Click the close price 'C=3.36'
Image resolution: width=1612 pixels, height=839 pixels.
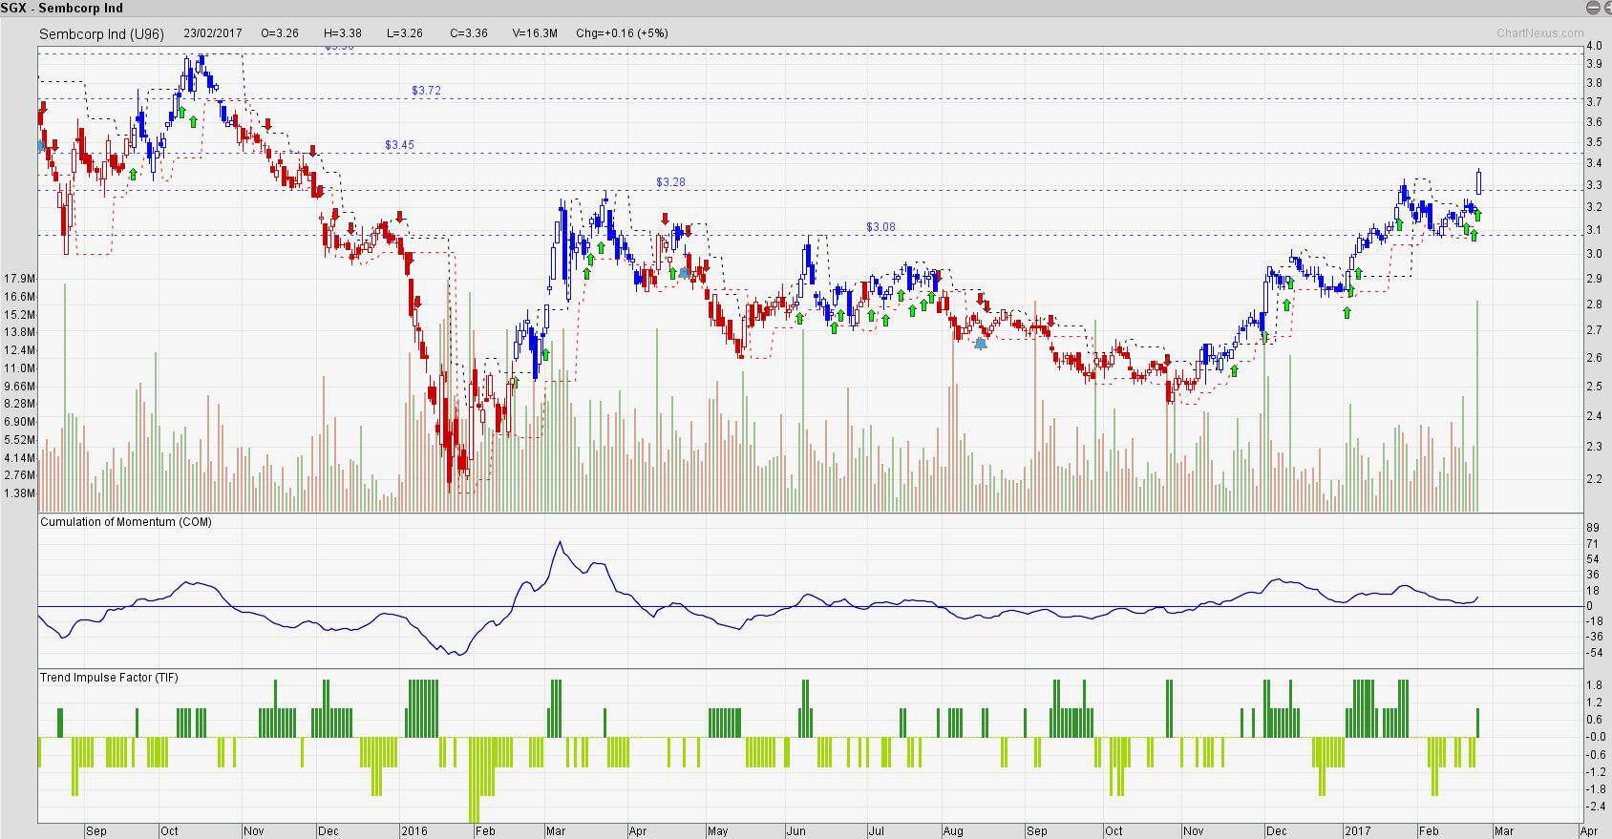[x=468, y=32]
